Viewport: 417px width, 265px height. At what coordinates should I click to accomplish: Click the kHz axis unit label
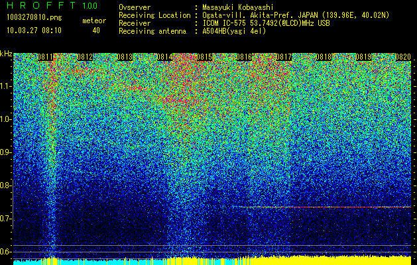(6, 54)
